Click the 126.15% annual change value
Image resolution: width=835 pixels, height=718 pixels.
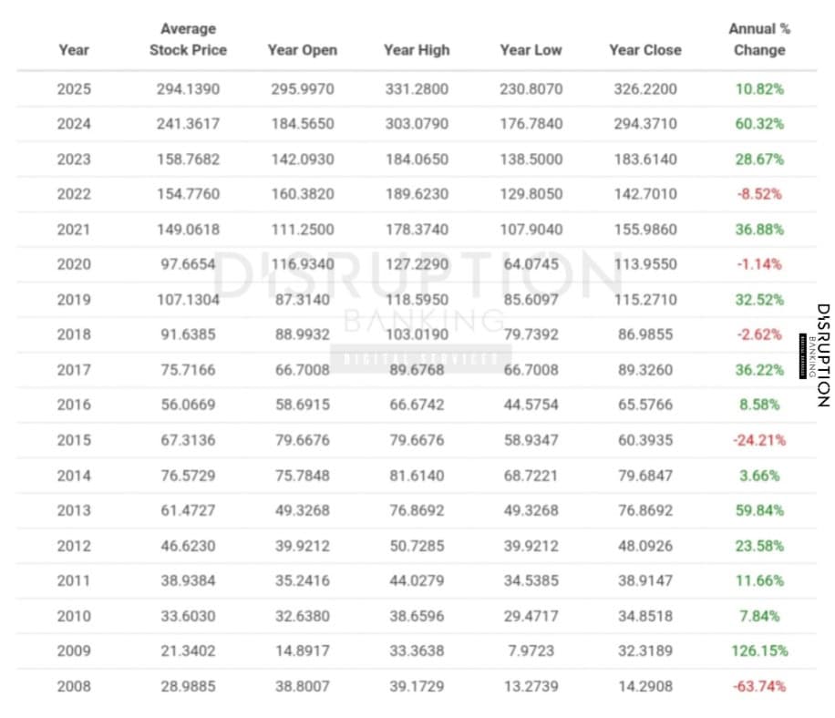coord(758,651)
